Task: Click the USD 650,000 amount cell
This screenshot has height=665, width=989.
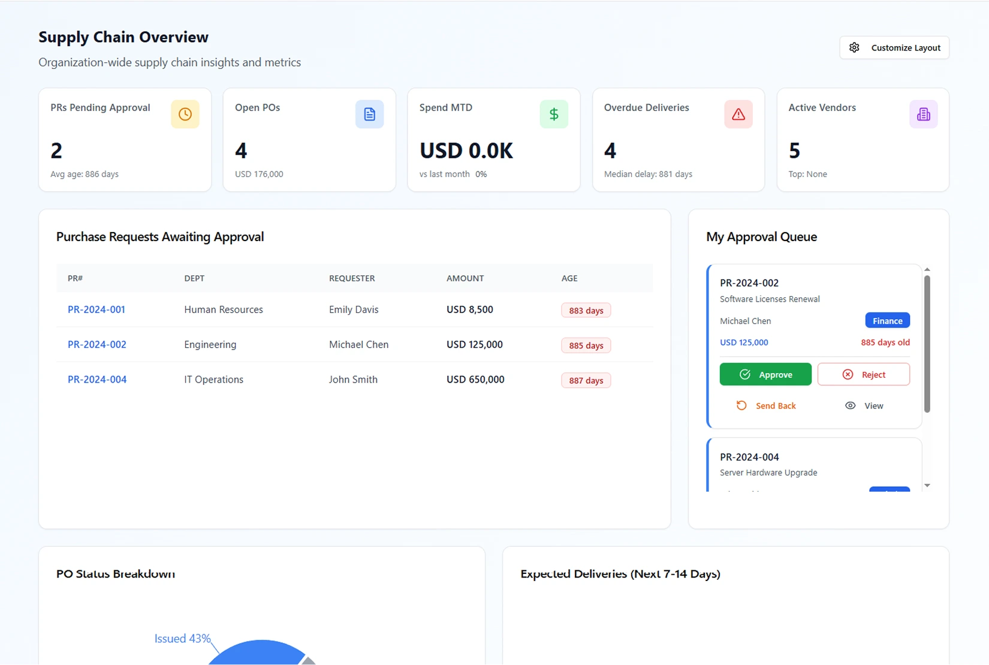Action: [475, 379]
